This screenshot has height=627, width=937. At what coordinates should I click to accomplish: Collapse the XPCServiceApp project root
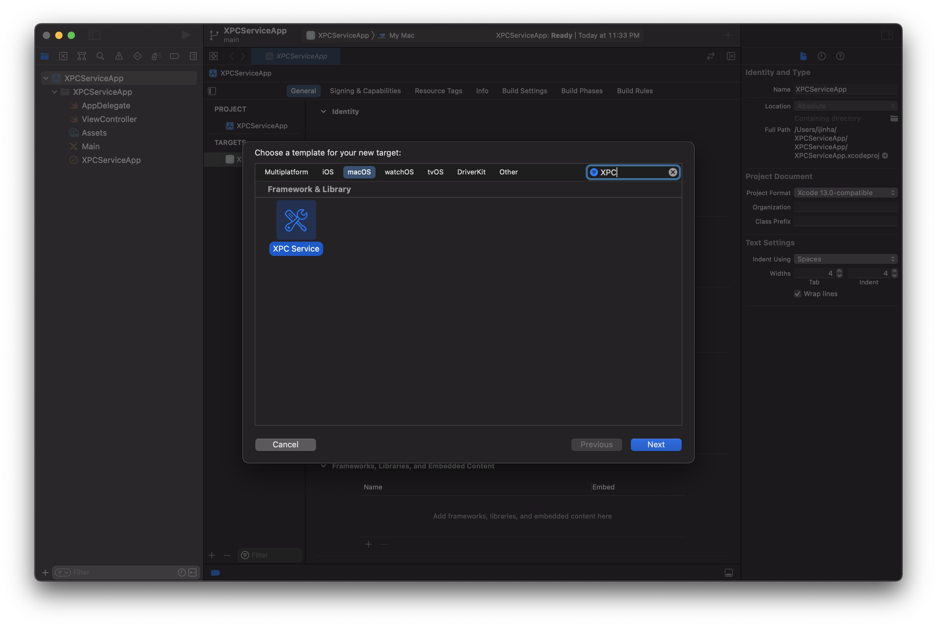coord(46,78)
